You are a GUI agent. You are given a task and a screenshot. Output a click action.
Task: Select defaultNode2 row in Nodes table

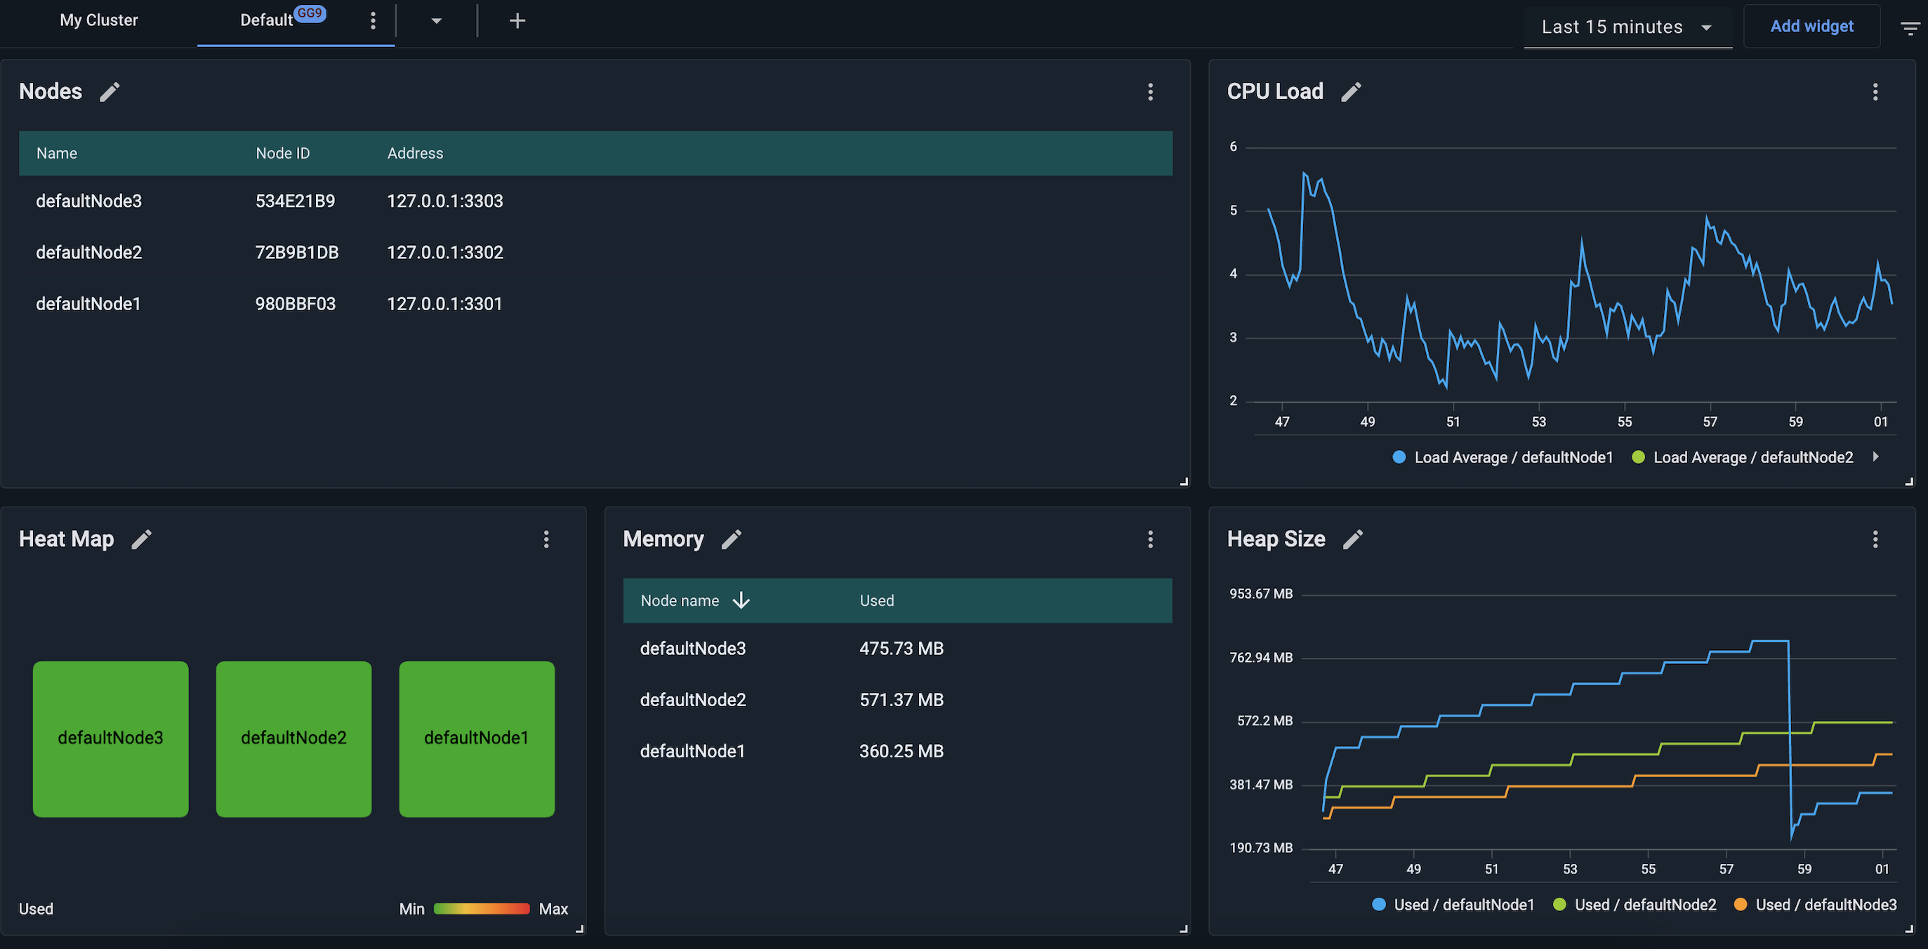(596, 253)
